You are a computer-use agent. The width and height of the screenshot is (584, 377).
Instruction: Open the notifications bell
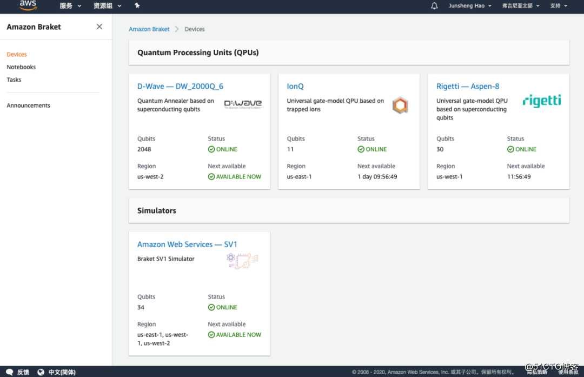pyautogui.click(x=434, y=5)
